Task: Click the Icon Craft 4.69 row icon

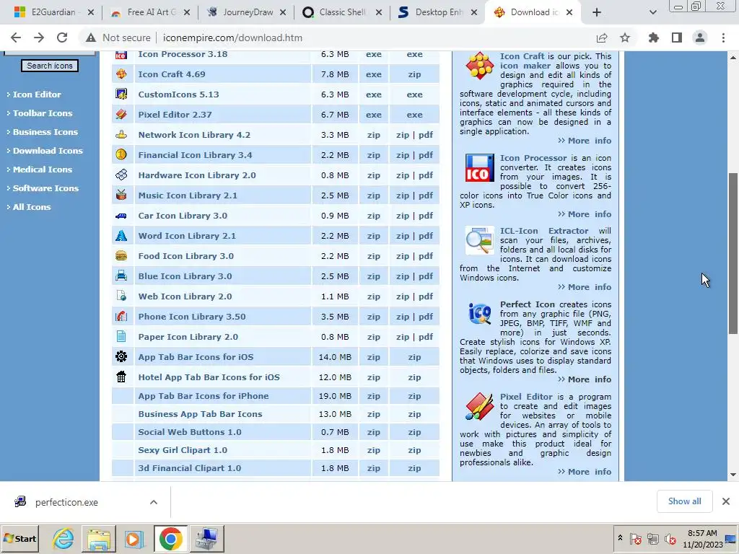Action: 121,74
